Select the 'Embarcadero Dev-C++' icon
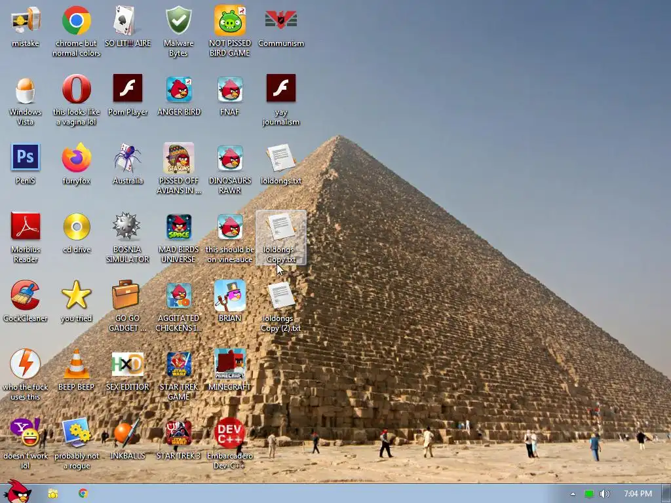The width and height of the screenshot is (671, 503). (230, 433)
